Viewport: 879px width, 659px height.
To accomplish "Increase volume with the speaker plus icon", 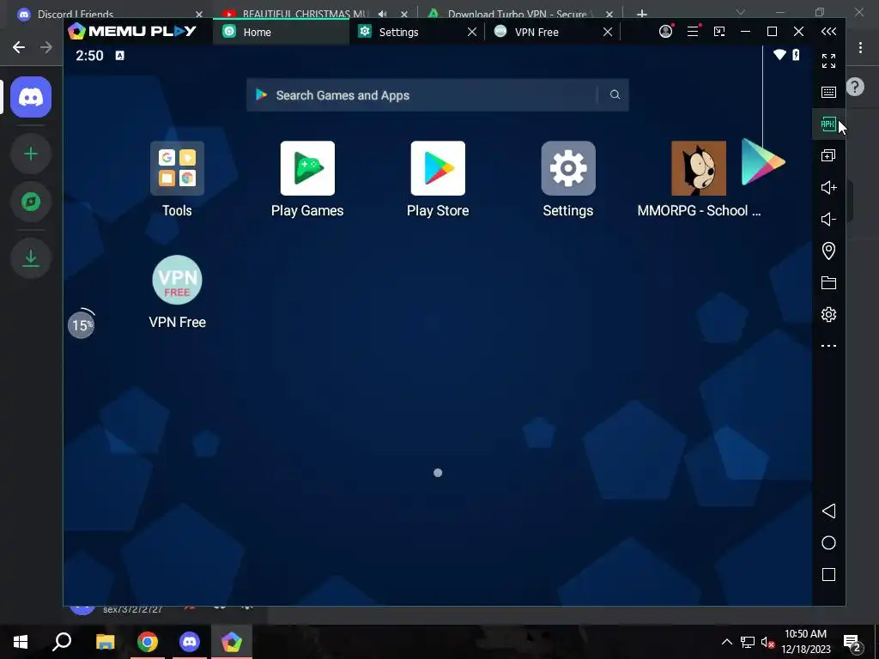I will pos(828,187).
